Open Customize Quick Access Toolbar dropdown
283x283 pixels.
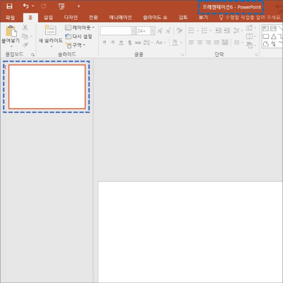coord(79,6)
